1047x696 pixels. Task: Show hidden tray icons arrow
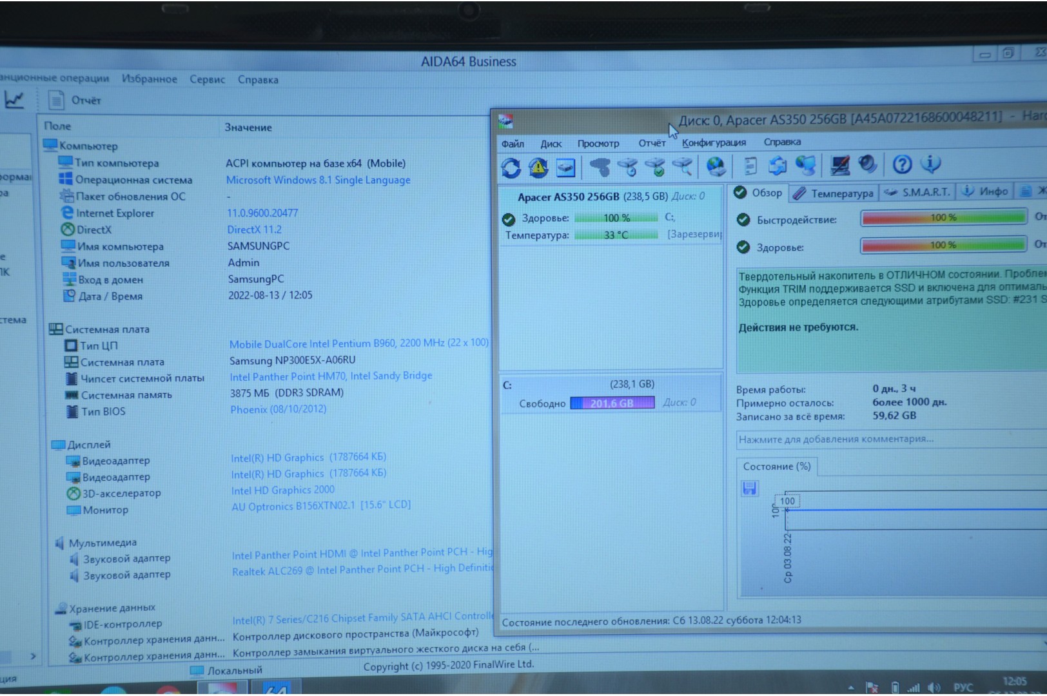851,688
